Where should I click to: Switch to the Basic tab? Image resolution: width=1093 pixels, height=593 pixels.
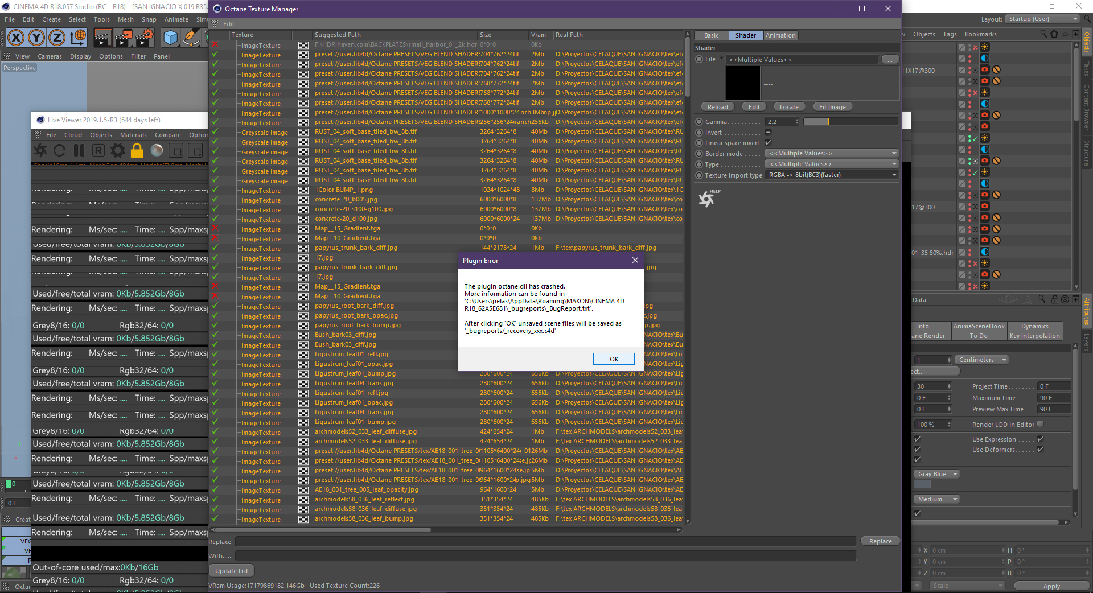tap(711, 35)
